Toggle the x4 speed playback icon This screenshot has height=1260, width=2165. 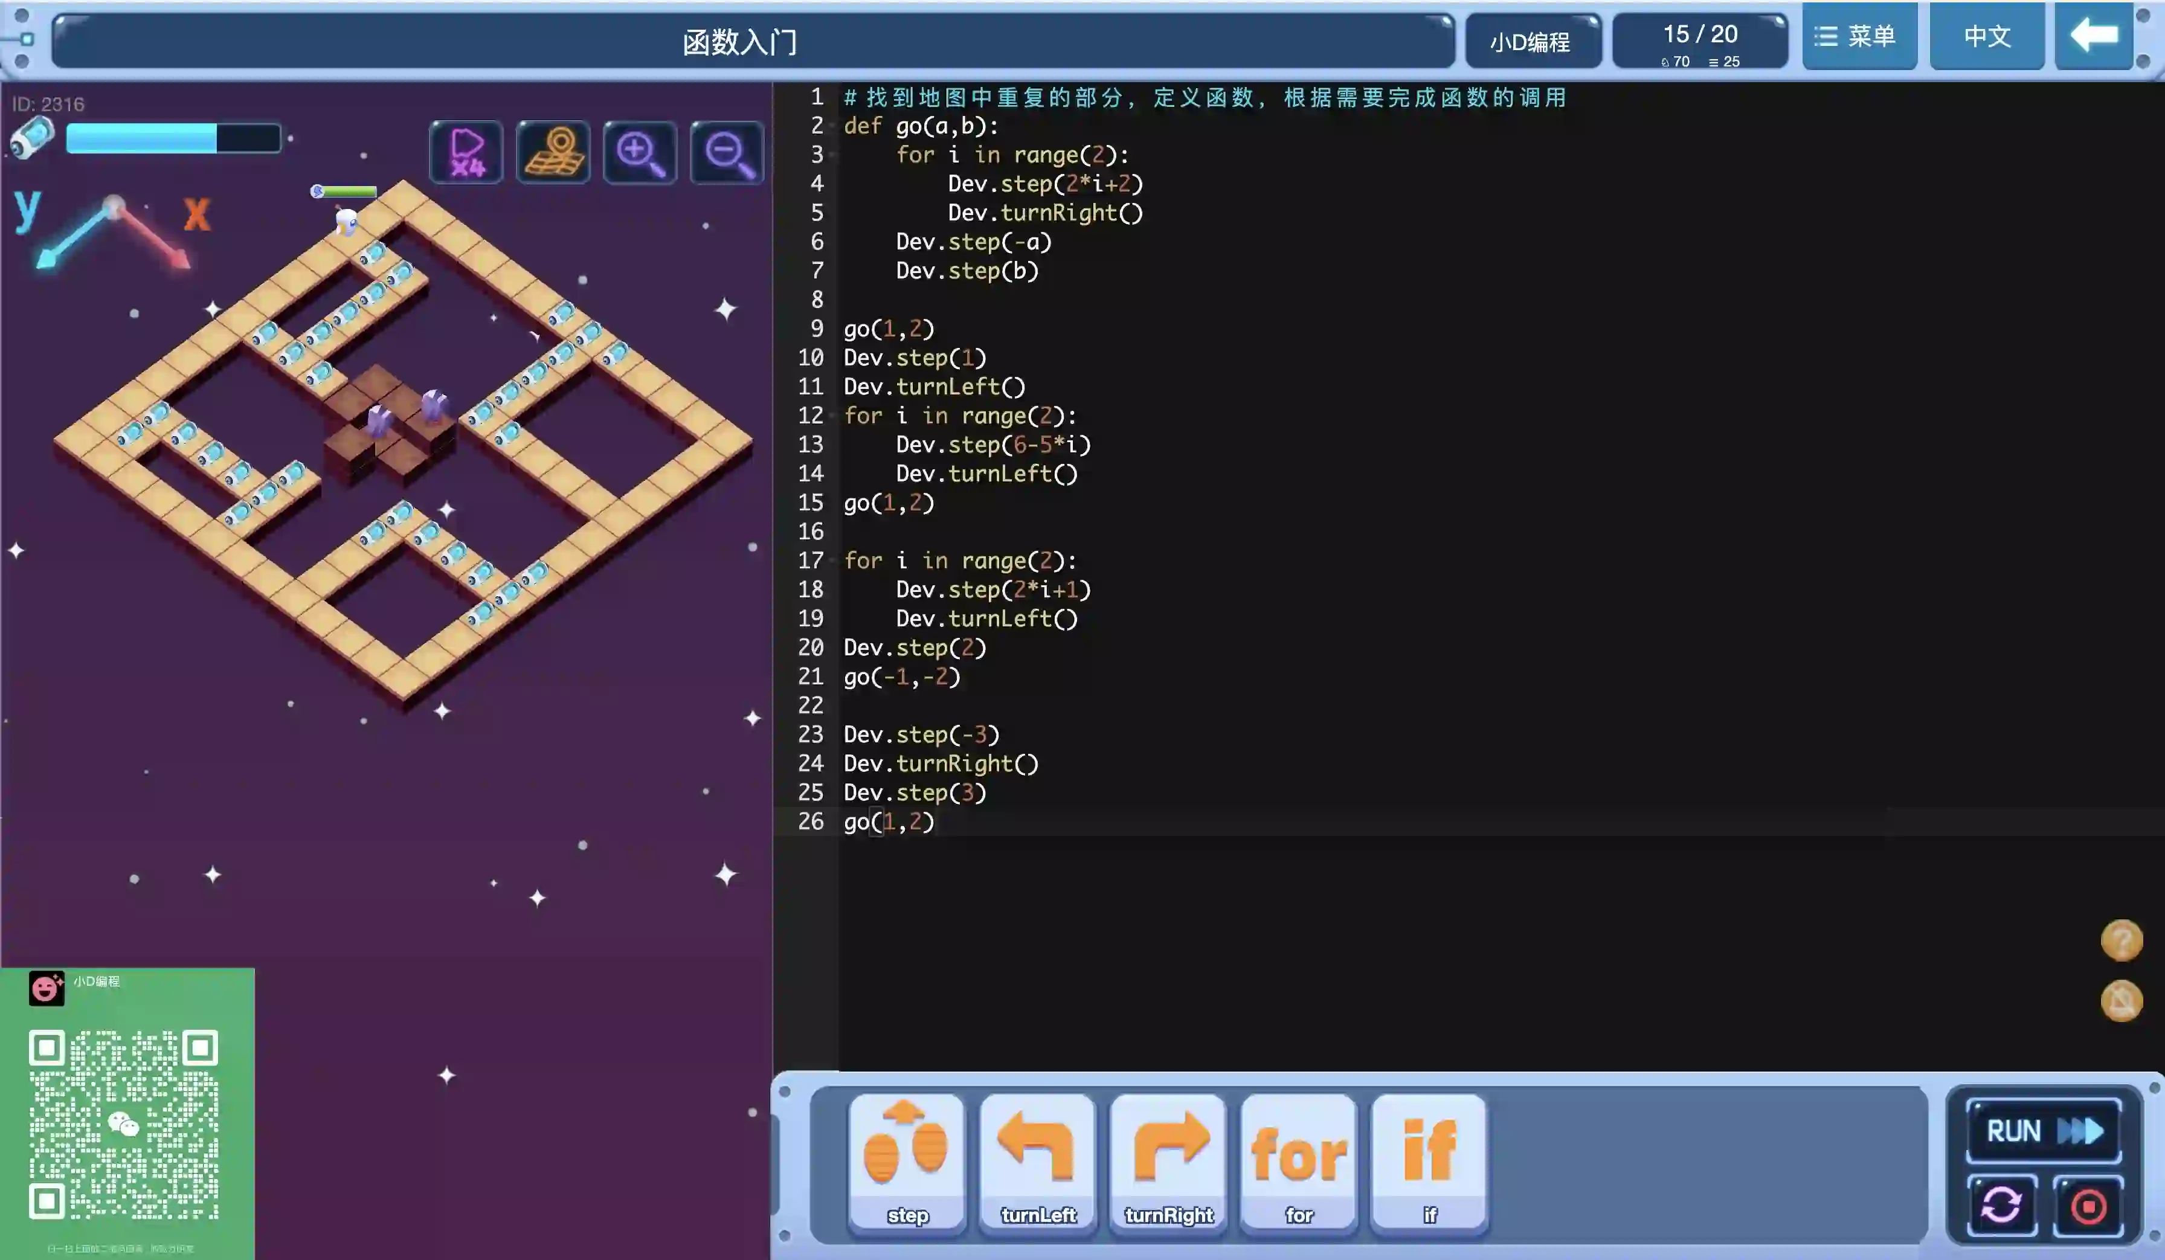pyautogui.click(x=466, y=153)
